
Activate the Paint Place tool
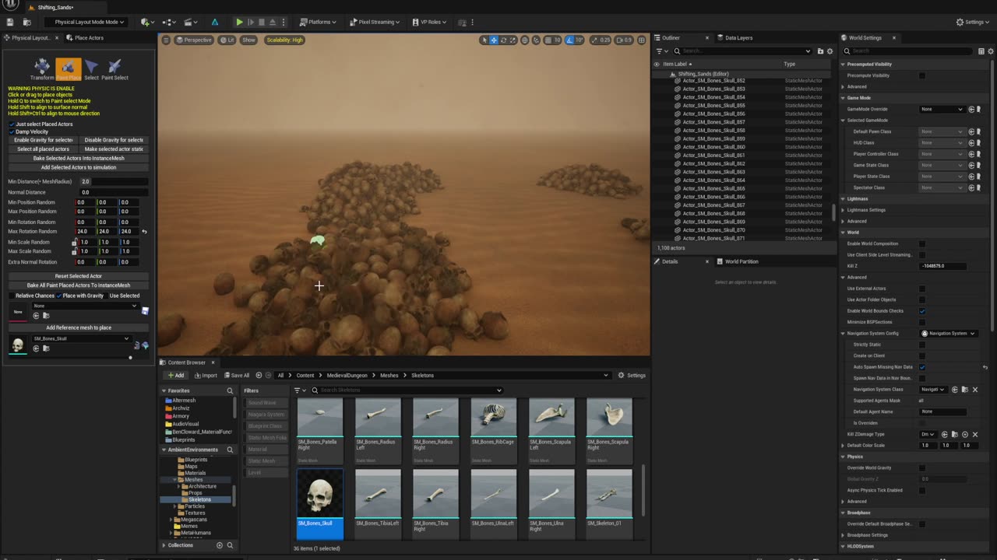pos(68,69)
